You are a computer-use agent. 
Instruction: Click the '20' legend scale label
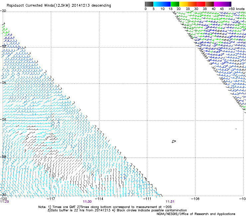tap(179, 9)
